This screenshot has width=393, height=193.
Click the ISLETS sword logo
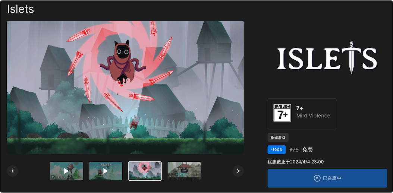[x=327, y=57]
